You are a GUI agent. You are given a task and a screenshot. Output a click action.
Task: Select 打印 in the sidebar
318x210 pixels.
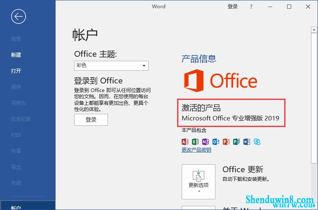[x=16, y=135]
